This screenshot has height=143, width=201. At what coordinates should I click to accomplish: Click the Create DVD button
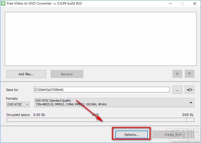pos(173,135)
